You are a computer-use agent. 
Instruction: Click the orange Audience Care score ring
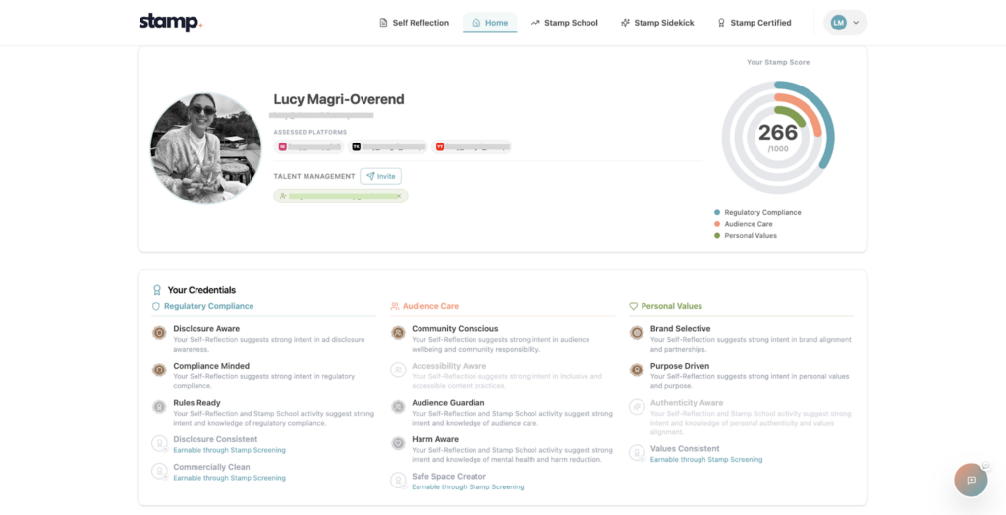[811, 112]
